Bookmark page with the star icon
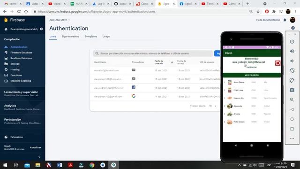Viewport: 300px width, 169px height. 258,11
